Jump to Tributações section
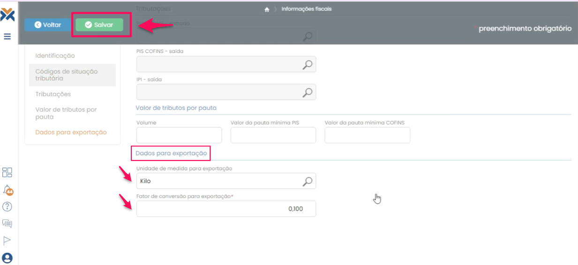 [x=53, y=94]
